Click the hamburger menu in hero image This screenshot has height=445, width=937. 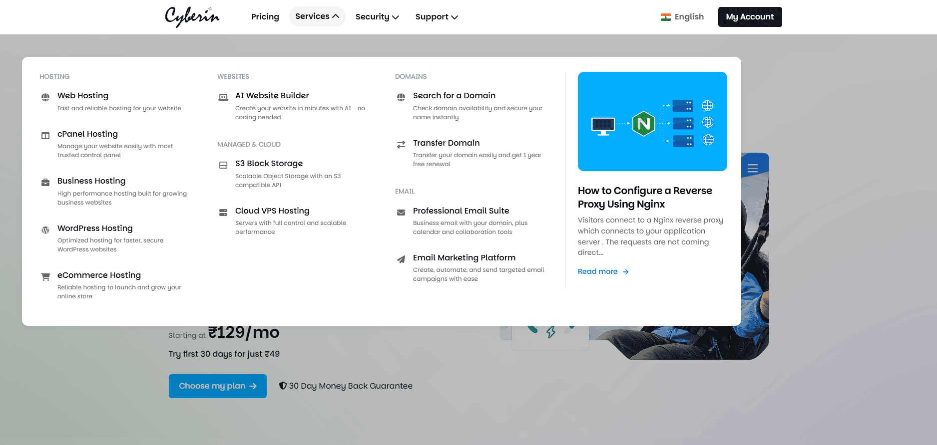coord(753,169)
